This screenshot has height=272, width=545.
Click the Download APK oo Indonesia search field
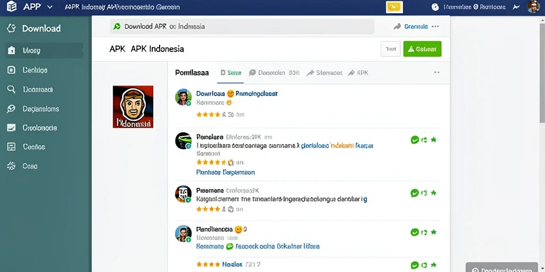(242, 27)
